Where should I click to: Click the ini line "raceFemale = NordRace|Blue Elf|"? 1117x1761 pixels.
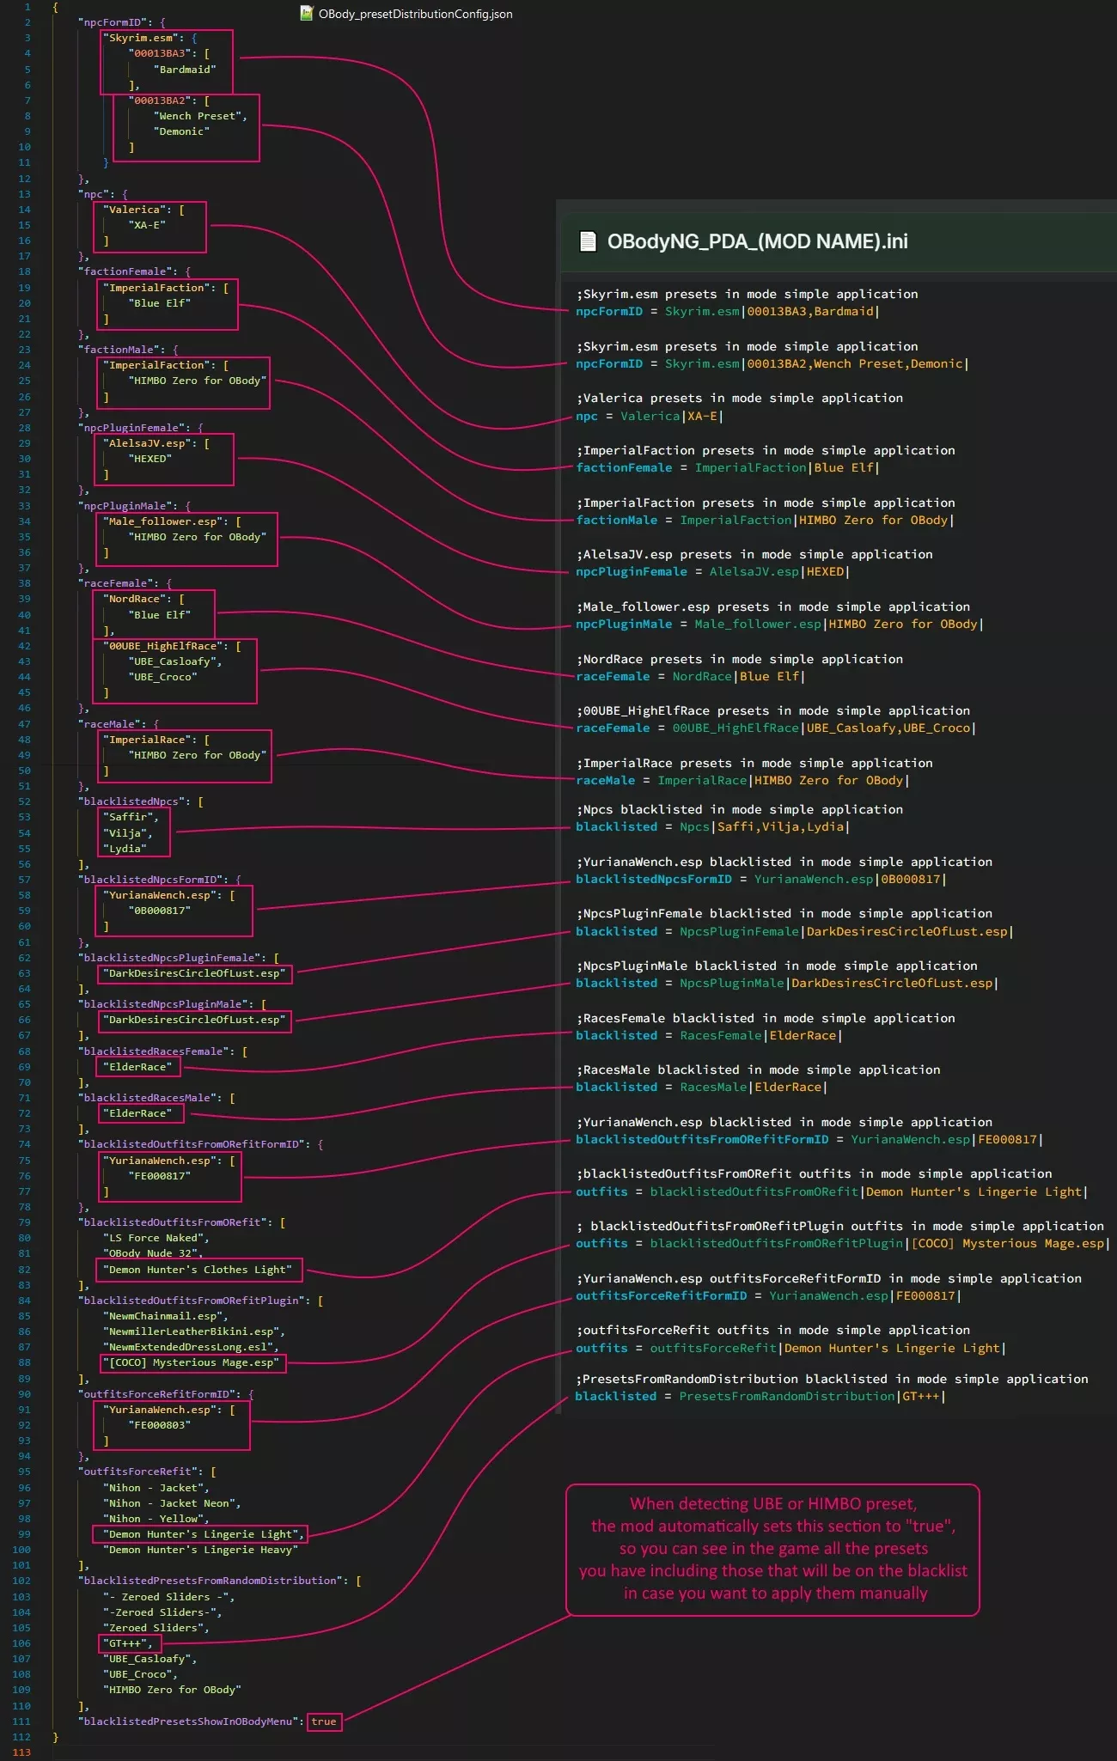pyautogui.click(x=691, y=676)
